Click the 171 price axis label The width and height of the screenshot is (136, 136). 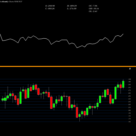click(x=129, y=119)
